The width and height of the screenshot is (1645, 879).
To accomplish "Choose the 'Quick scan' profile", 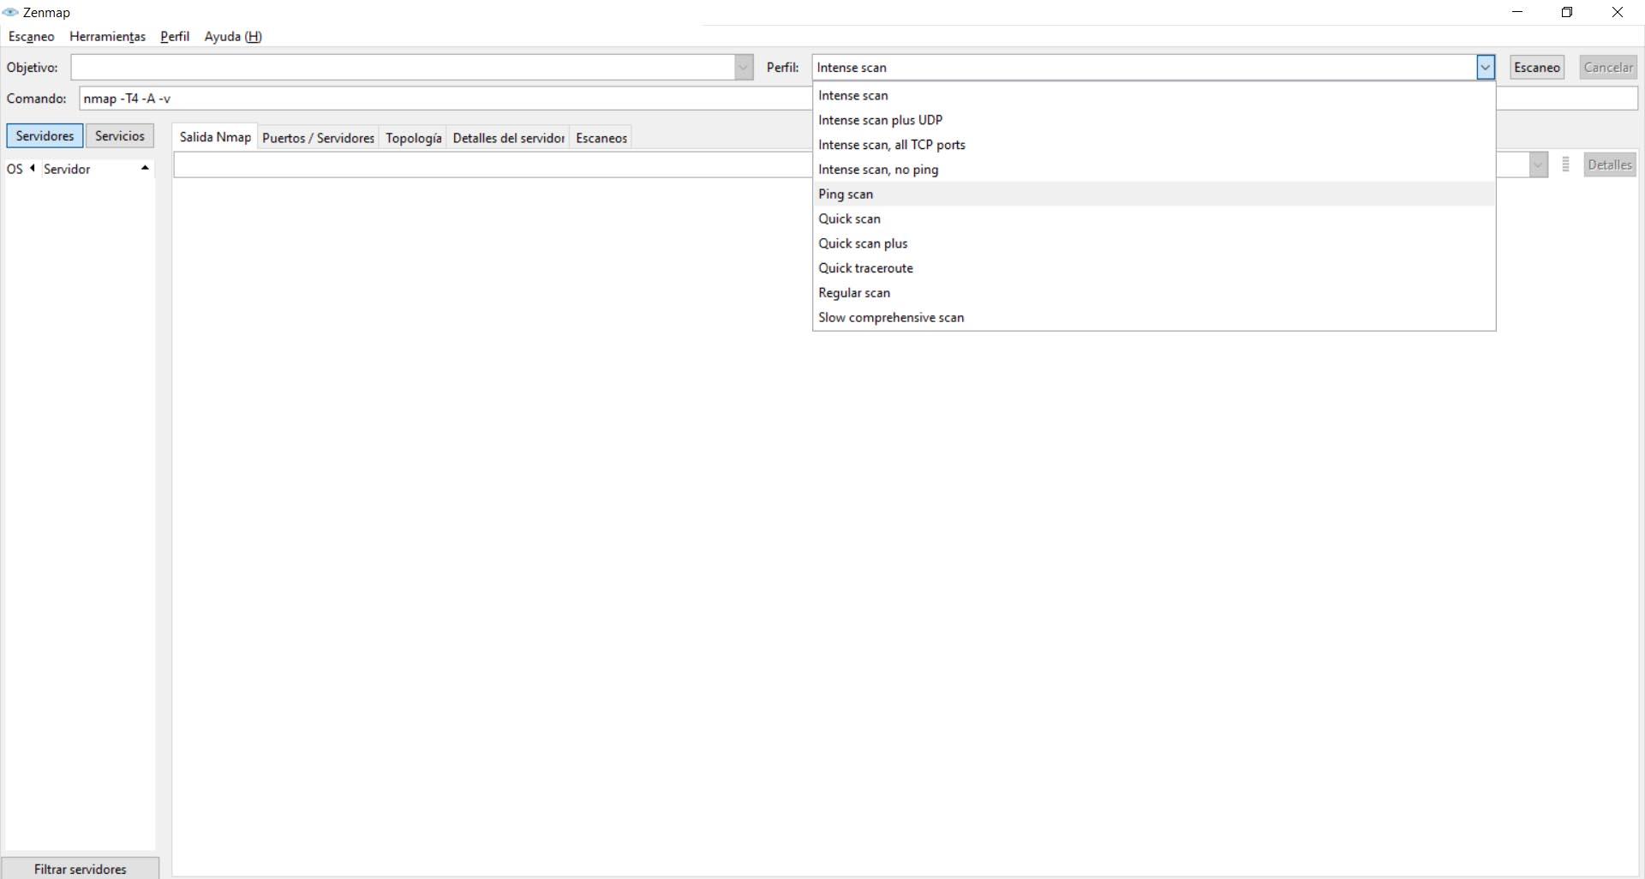I will point(1154,219).
